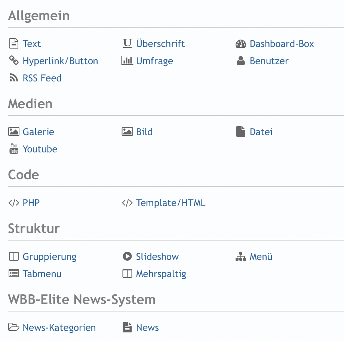Click the open folder News-Kategorien icon
The width and height of the screenshot is (344, 341).
pos(14,328)
